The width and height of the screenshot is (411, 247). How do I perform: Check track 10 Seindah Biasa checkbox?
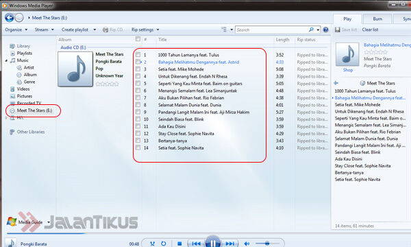[x=138, y=119]
